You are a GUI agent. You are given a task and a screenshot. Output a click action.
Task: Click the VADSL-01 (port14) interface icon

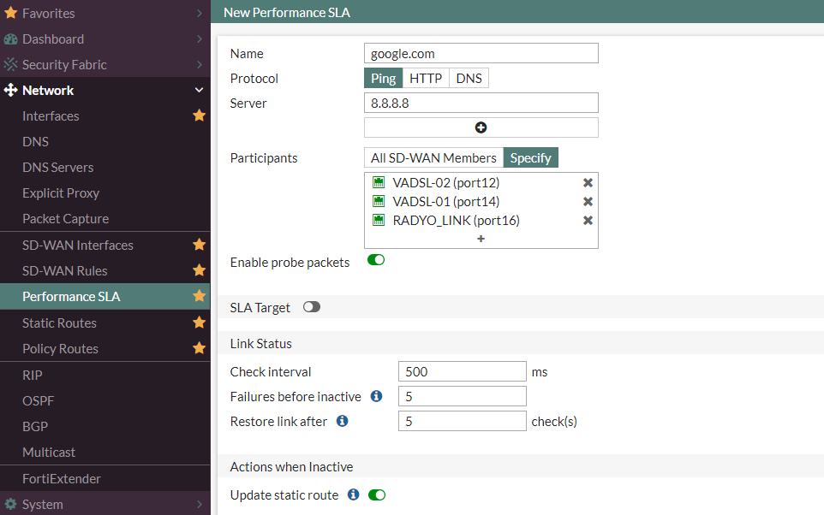[379, 201]
